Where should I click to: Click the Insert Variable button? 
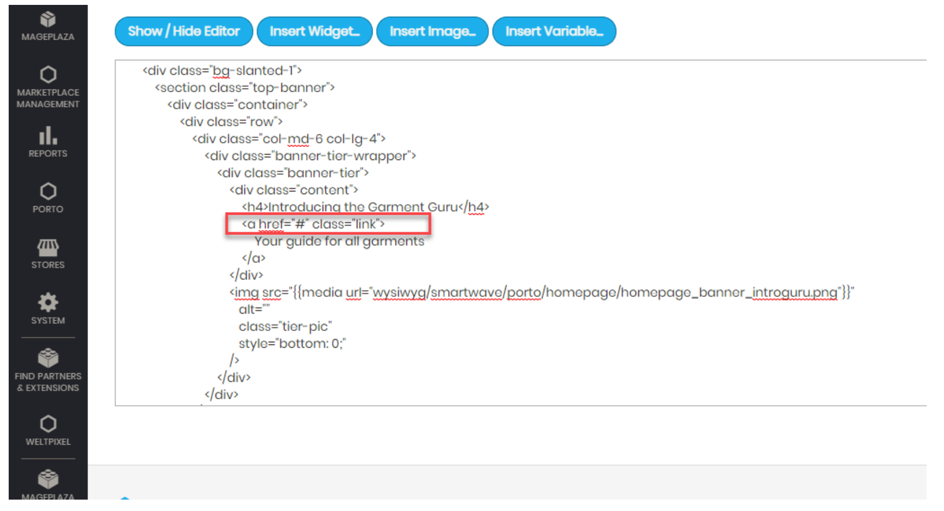click(x=554, y=31)
